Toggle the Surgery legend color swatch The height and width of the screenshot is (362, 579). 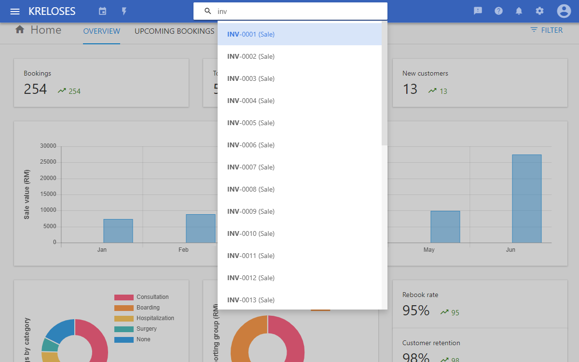tap(124, 329)
